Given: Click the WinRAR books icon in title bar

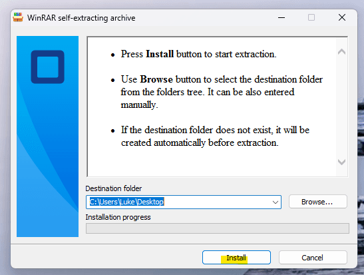Looking at the screenshot, I should coord(18,17).
